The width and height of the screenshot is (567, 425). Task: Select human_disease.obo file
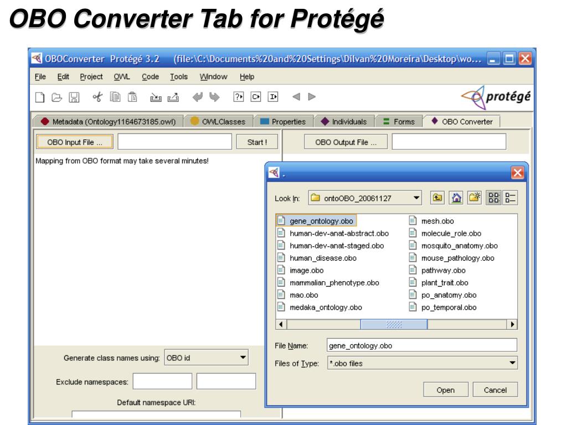coord(317,258)
